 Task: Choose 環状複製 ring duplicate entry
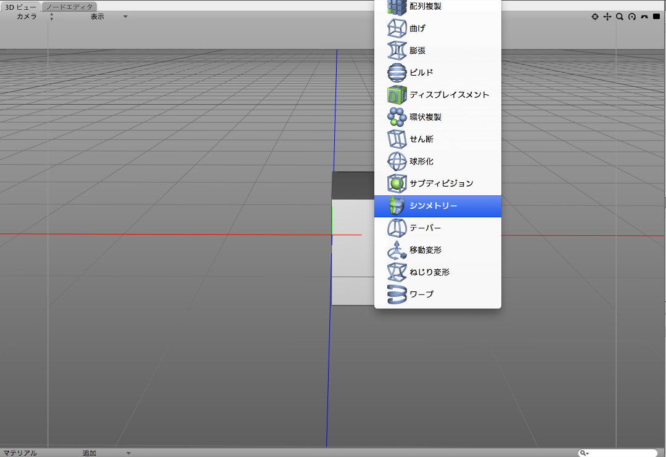click(x=437, y=117)
